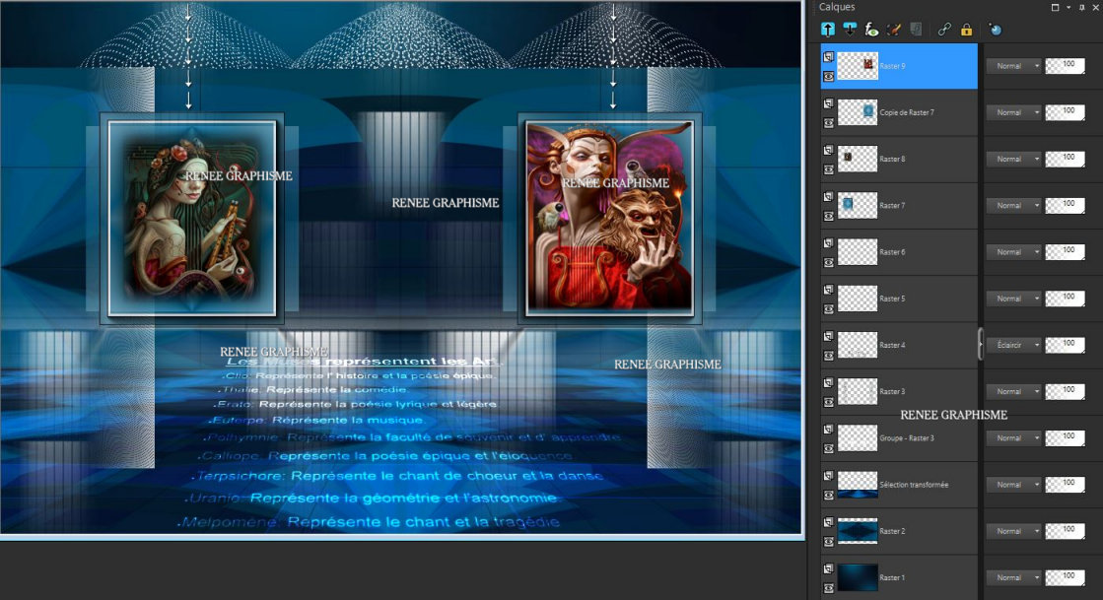Hide the Raster 9 layer
This screenshot has height=600, width=1103.
(829, 77)
